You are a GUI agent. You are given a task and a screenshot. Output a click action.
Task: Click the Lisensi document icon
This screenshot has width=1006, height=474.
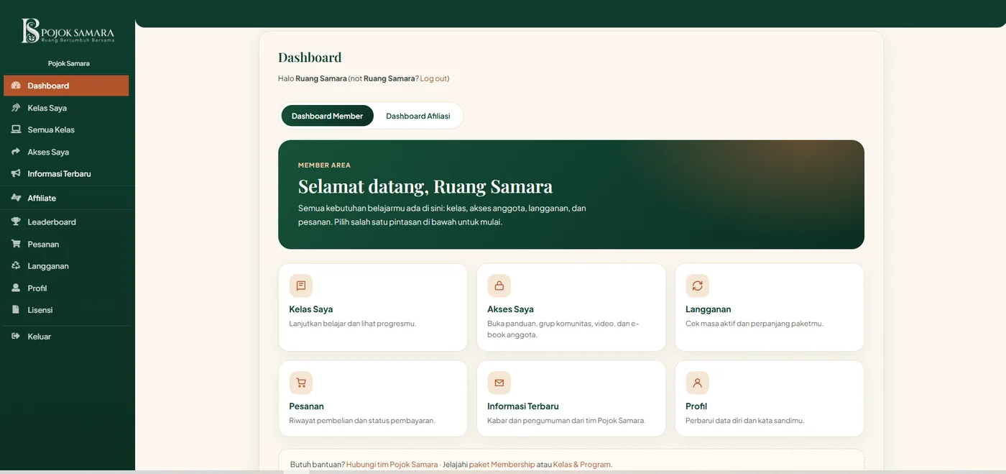pos(16,309)
